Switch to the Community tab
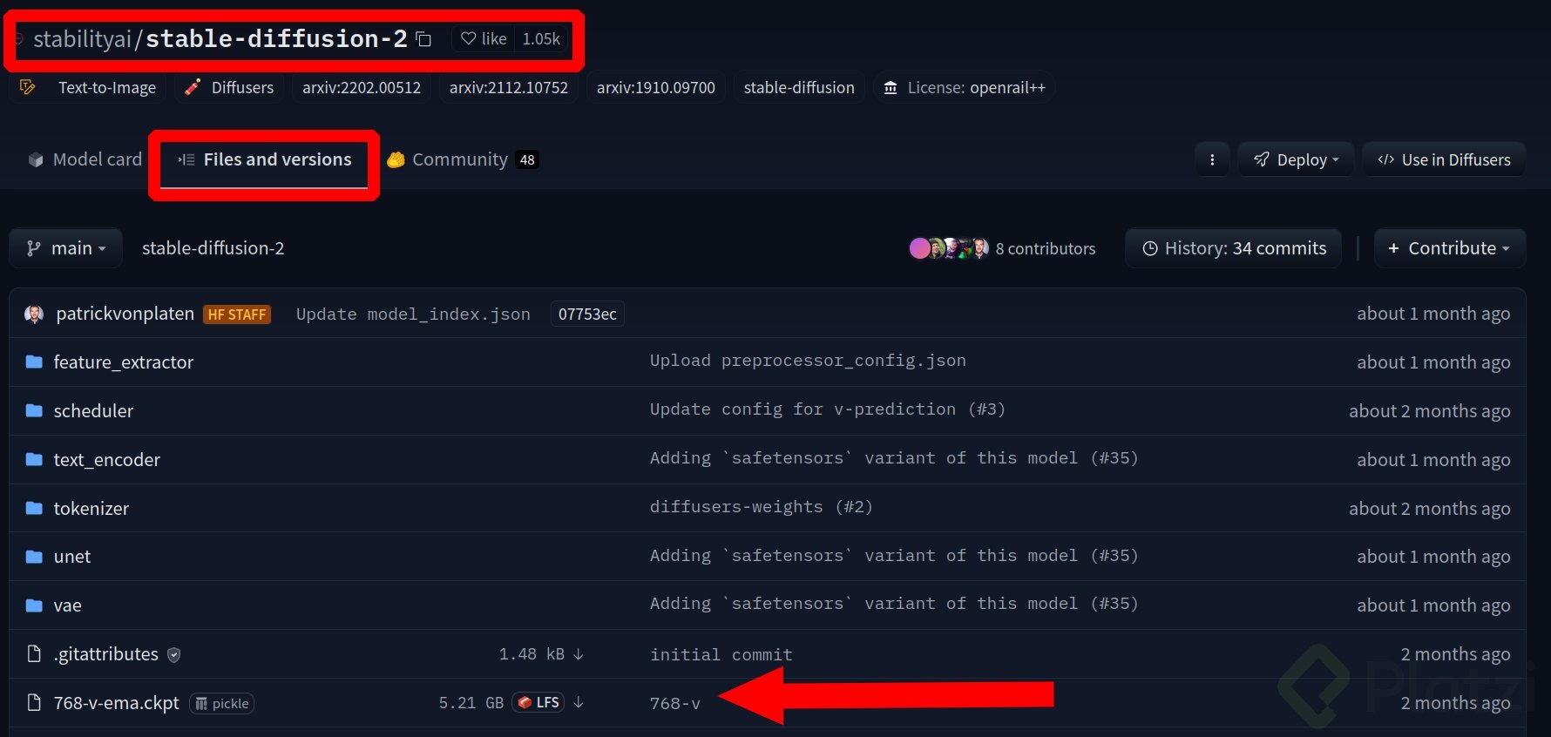 pos(463,159)
